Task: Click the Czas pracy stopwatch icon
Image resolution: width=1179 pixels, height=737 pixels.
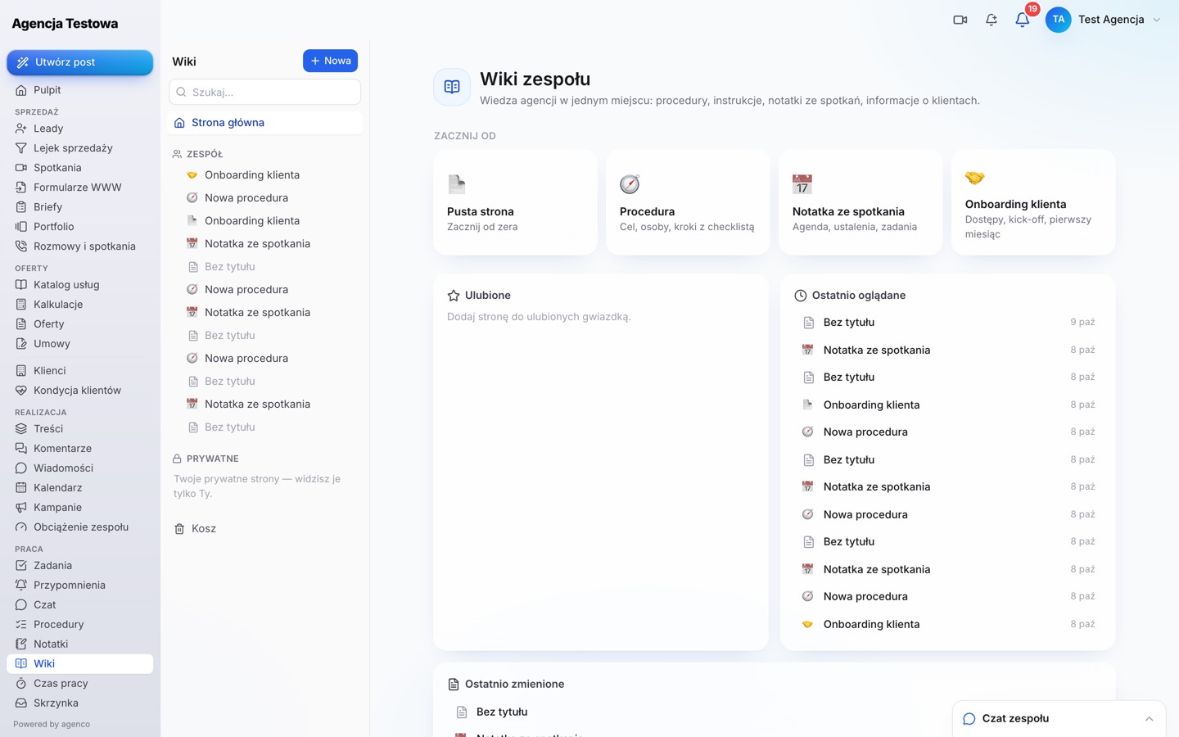Action: (21, 684)
